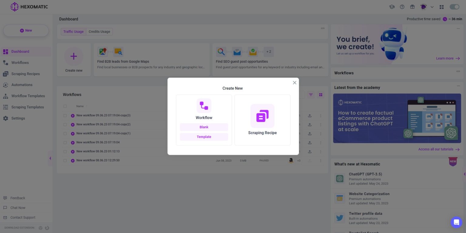Image resolution: width=466 pixels, height=233 pixels.
Task: Open Workflow Templates in the sidebar
Action: click(27, 96)
